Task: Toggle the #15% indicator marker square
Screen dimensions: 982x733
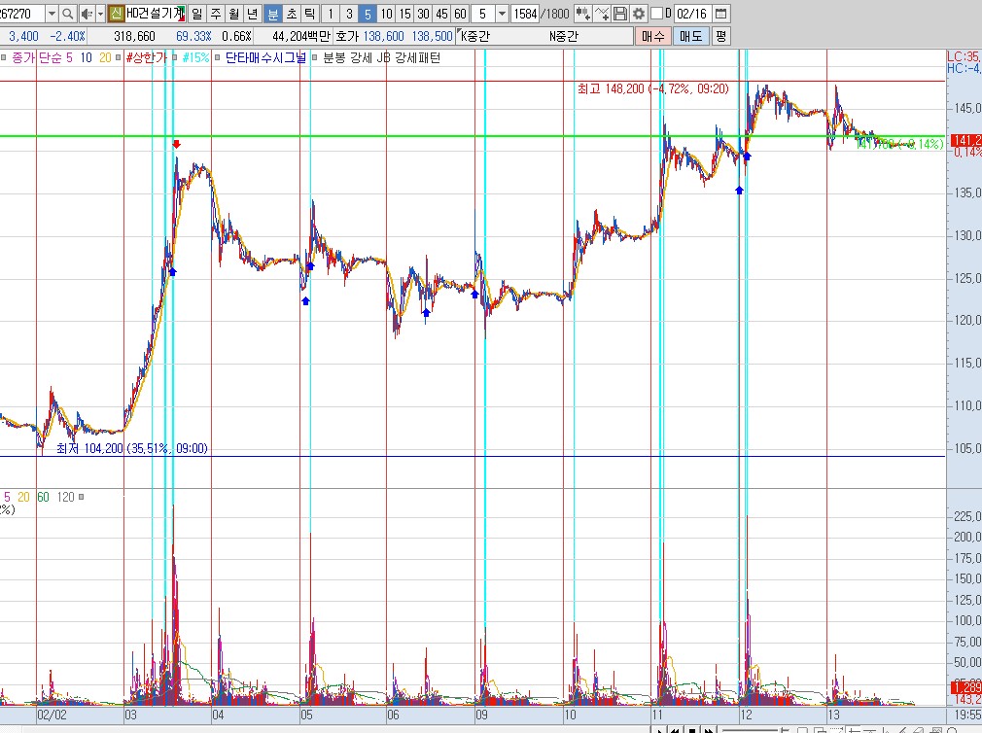Action: (175, 57)
